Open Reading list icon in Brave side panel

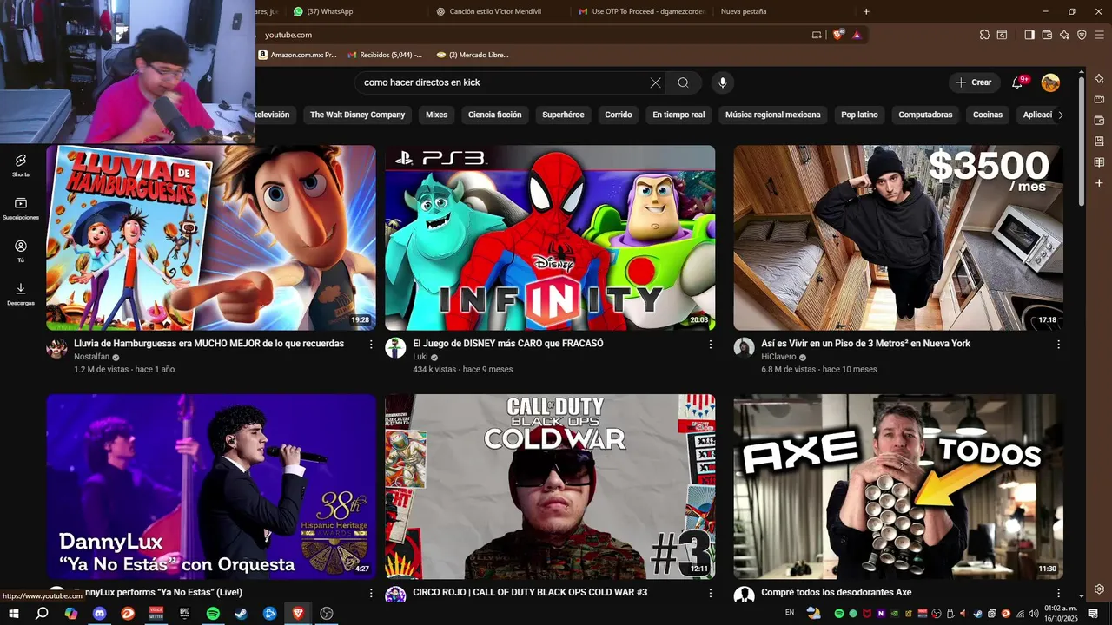point(1099,162)
